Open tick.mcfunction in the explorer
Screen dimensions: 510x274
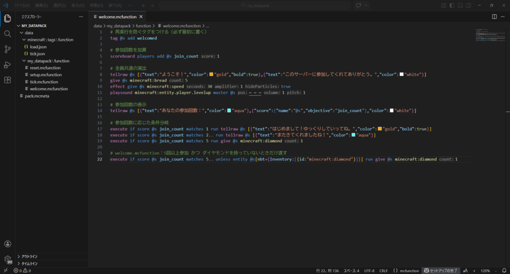pyautogui.click(x=44, y=82)
